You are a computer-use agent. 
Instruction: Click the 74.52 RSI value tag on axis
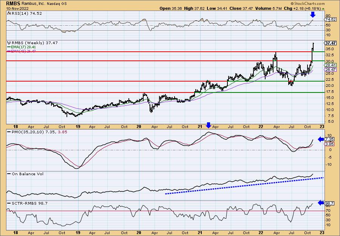pyautogui.click(x=330, y=20)
